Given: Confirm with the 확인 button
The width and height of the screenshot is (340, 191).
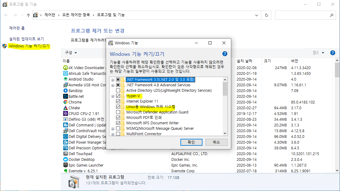Looking at the screenshot, I should click(x=191, y=142).
